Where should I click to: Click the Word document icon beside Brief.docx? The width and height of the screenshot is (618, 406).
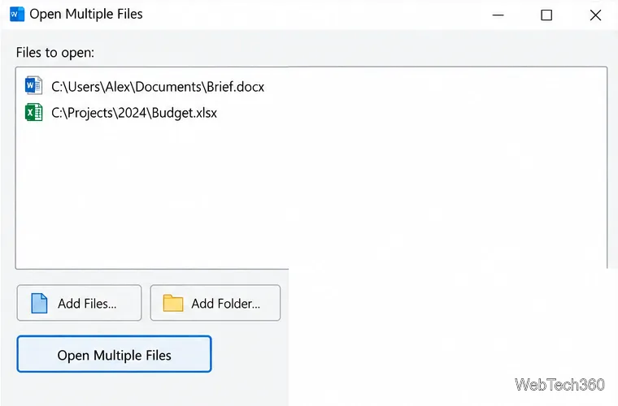pos(33,86)
